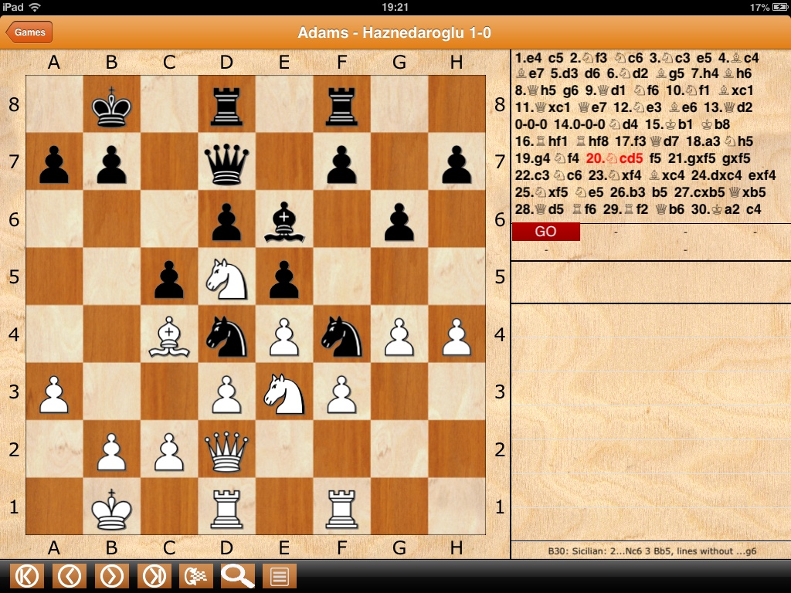The height and width of the screenshot is (593, 791).
Task: Click the black king on b8
Action: [112, 106]
